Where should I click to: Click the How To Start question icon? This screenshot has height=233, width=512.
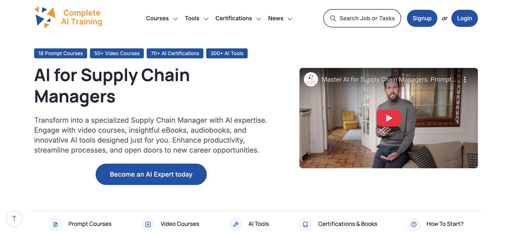[414, 224]
